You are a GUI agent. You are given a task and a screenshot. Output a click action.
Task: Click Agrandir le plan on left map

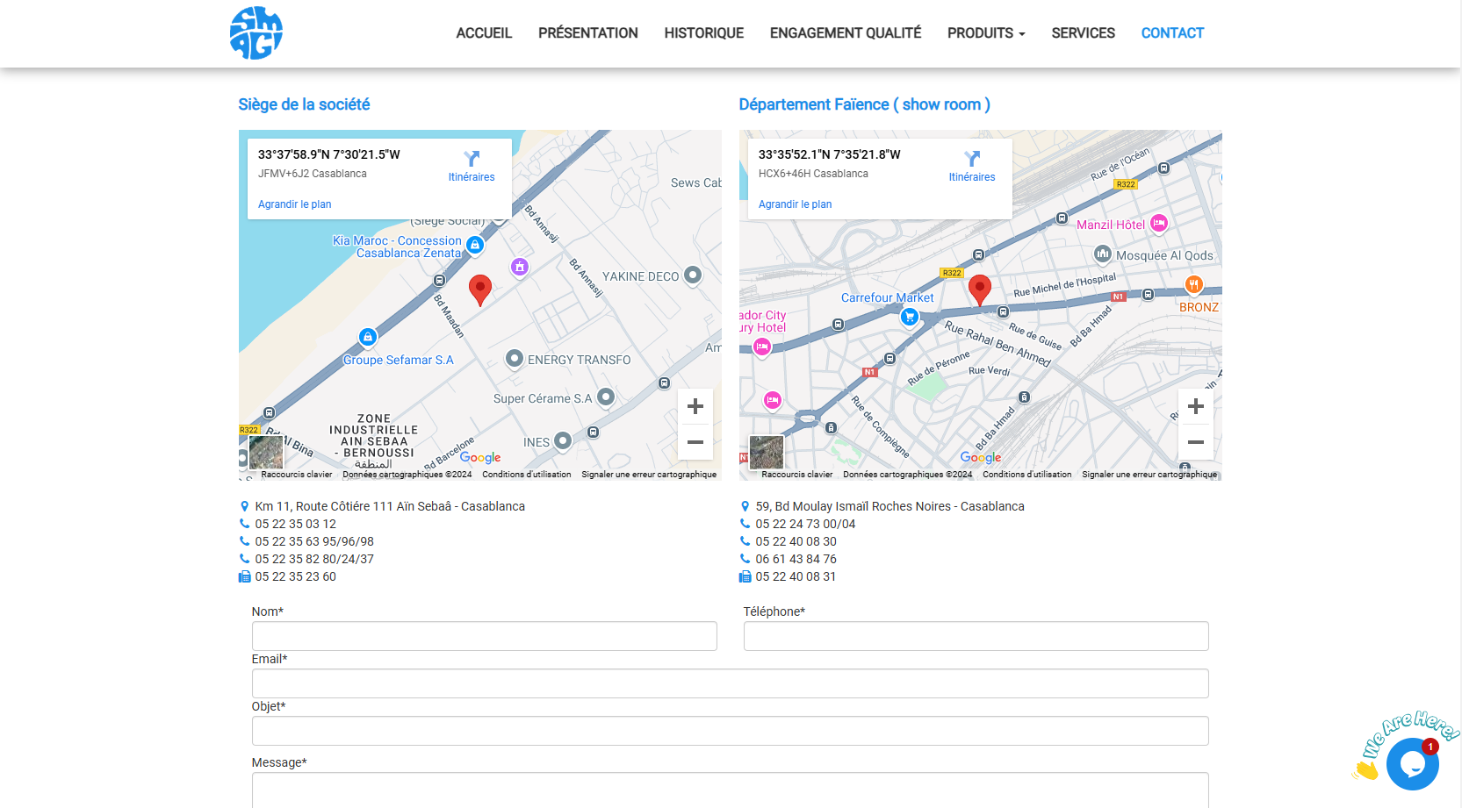(295, 204)
